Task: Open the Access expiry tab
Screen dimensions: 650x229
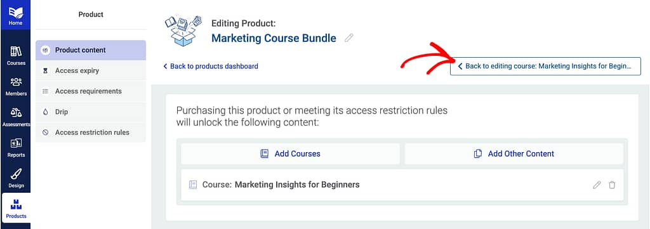Action: 91,71
